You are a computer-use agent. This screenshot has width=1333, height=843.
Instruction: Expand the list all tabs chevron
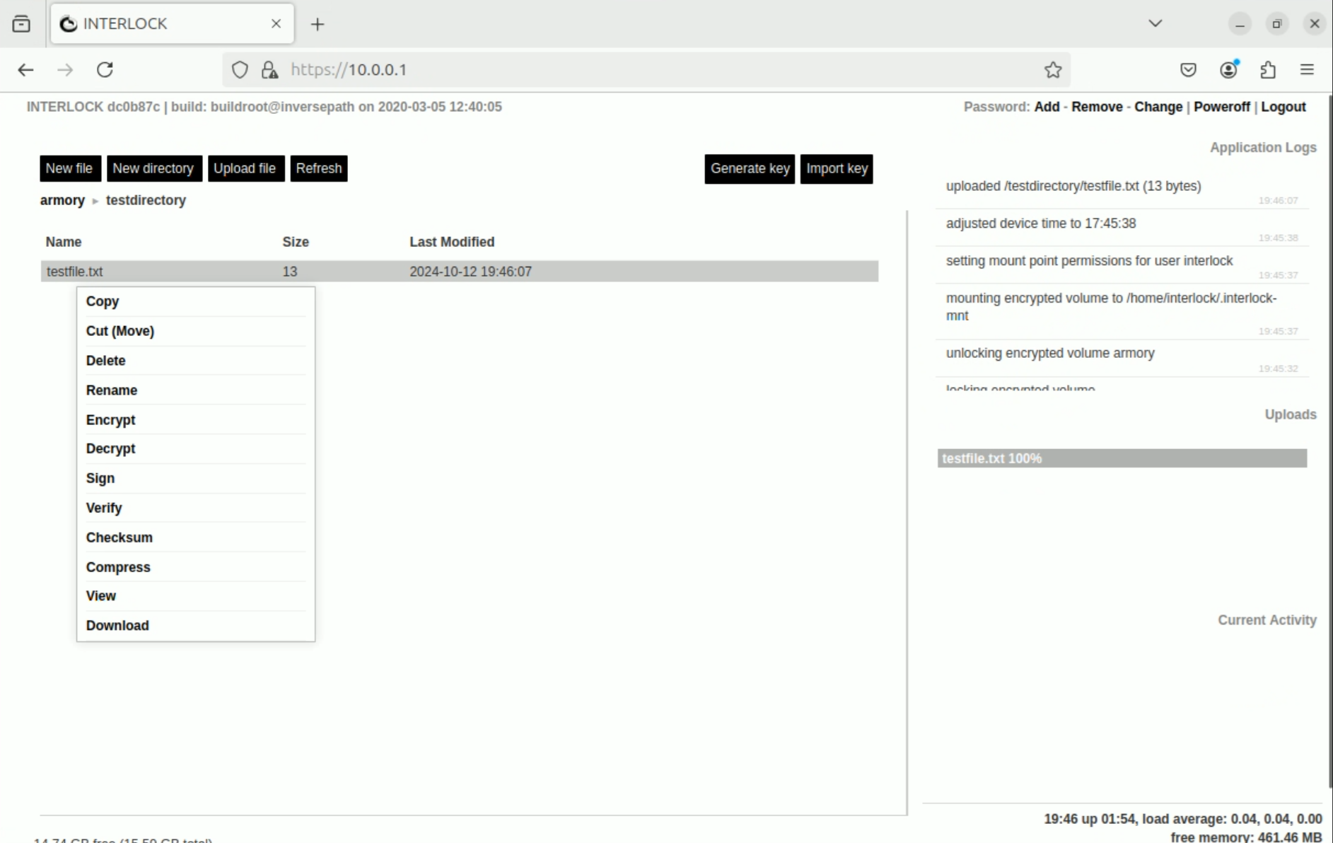click(x=1155, y=23)
